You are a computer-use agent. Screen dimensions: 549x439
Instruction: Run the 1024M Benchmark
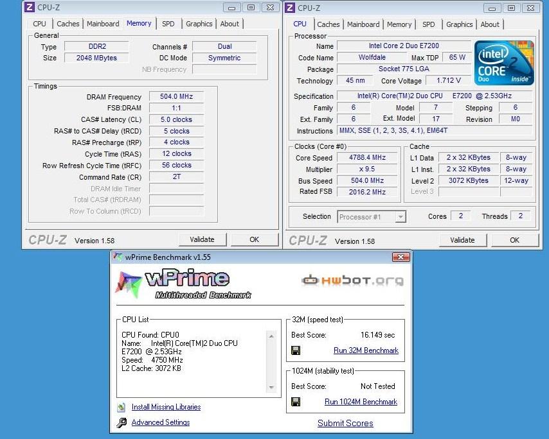pos(361,402)
